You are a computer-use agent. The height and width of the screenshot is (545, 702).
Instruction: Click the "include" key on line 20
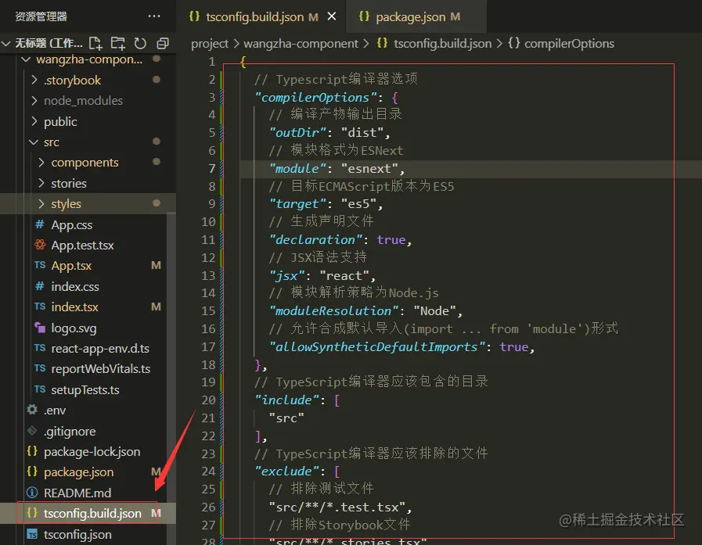pos(286,400)
